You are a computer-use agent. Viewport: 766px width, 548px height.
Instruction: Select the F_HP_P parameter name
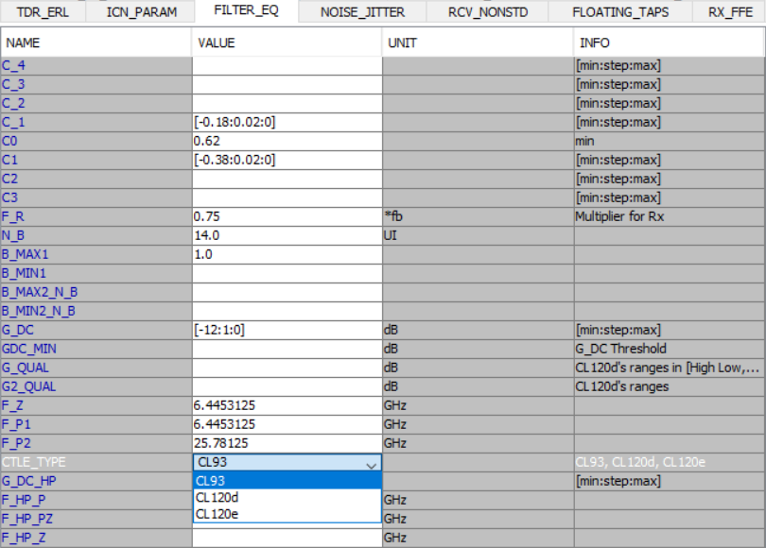(x=96, y=500)
